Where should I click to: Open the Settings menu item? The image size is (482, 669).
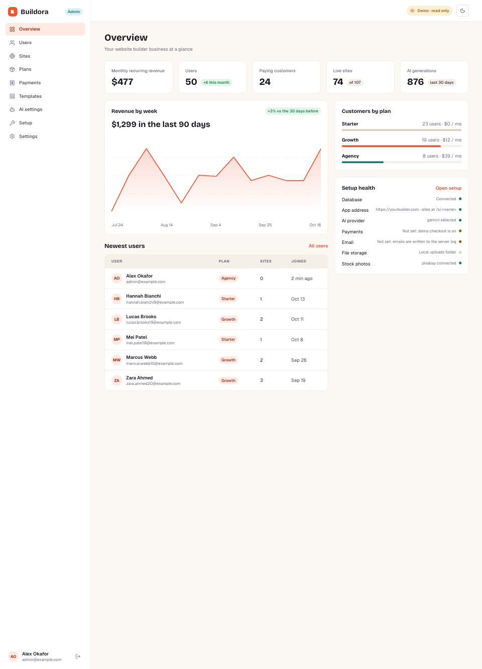tap(45, 137)
